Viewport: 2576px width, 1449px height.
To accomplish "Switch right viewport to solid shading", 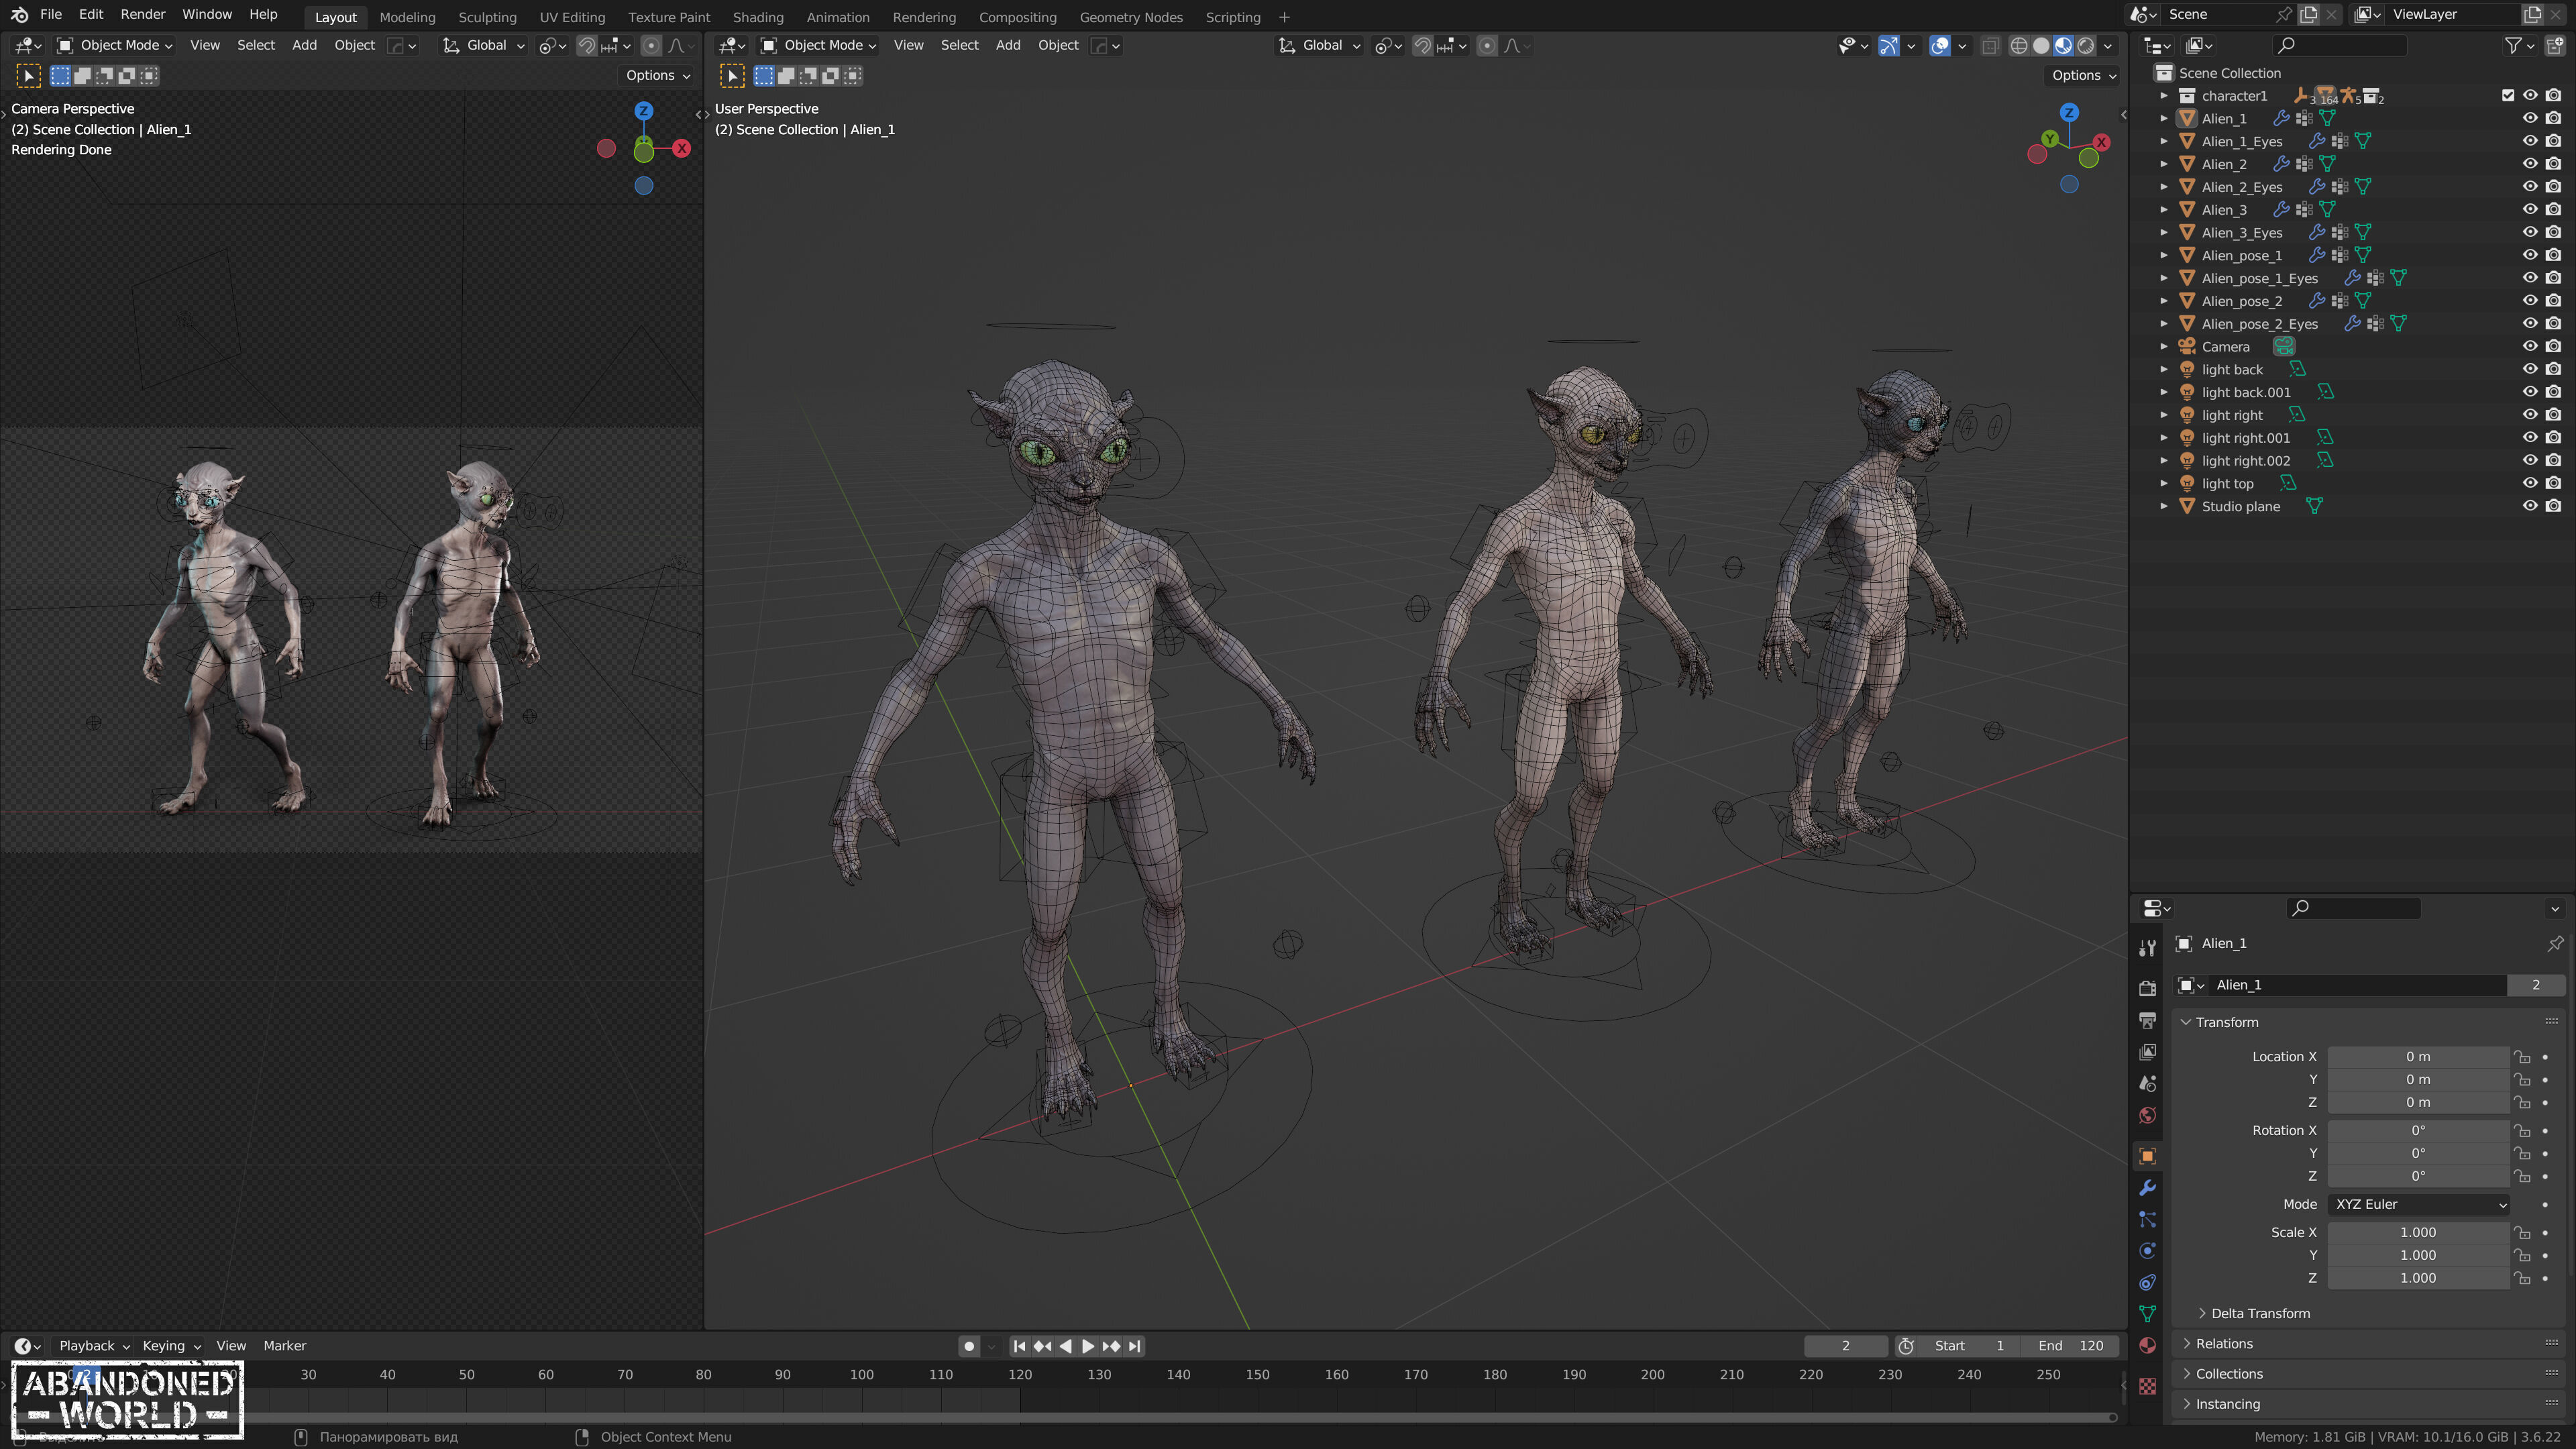I will (x=2041, y=46).
